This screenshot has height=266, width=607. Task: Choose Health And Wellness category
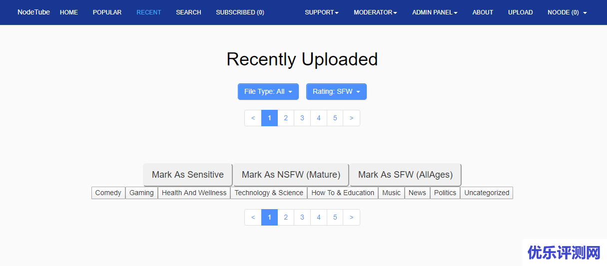(194, 193)
